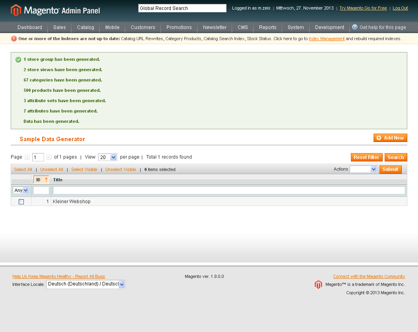Open the Promotions menu
Viewport: 418px width, 332px height.
tap(179, 27)
